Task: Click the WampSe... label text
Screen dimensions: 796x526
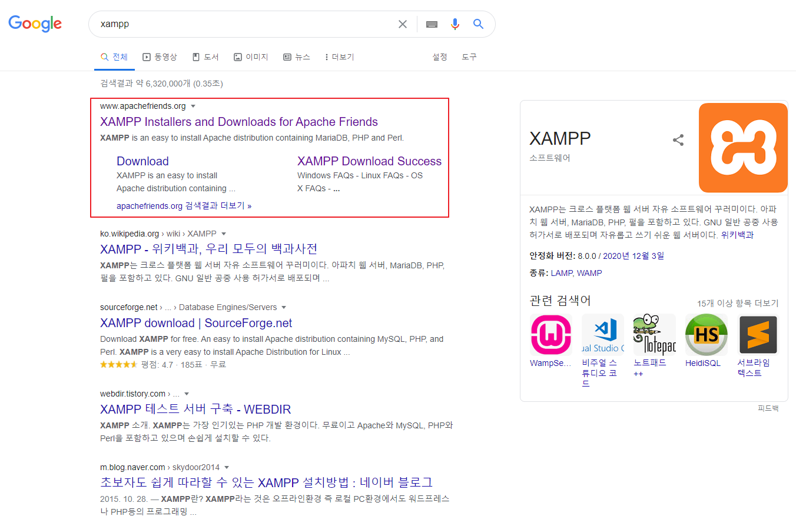Action: click(550, 363)
